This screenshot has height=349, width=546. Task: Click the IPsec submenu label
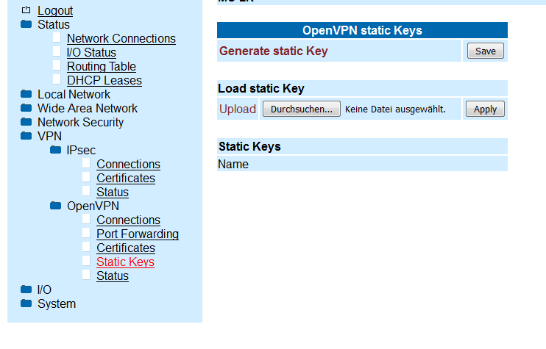(x=81, y=150)
